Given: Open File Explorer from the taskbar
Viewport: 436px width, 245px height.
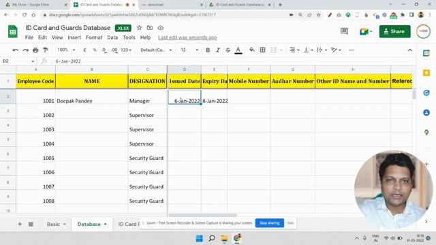Looking at the screenshot, I should [224, 238].
